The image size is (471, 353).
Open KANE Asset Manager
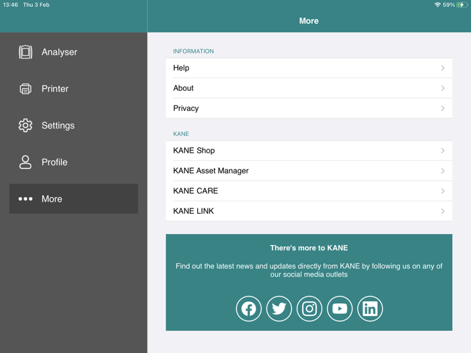(309, 171)
